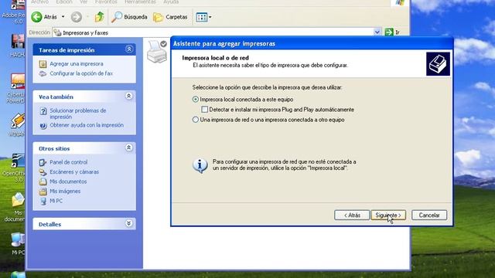Expand the Dirección address bar dropdown
Screen dimensions: 495x278
pos(377,32)
